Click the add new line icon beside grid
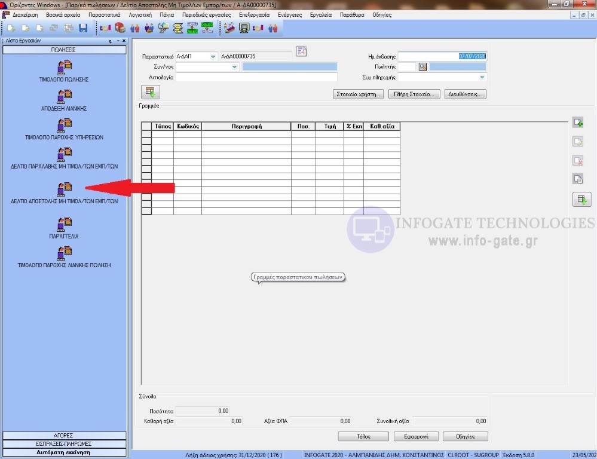597x459 pixels. 577,123
